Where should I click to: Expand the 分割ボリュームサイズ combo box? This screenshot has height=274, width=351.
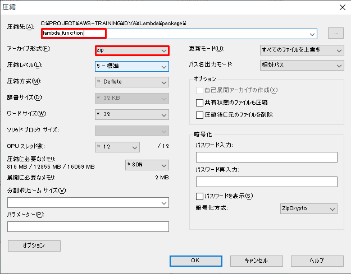coord(88,202)
